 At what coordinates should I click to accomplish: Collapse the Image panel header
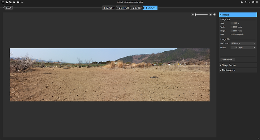238,14
